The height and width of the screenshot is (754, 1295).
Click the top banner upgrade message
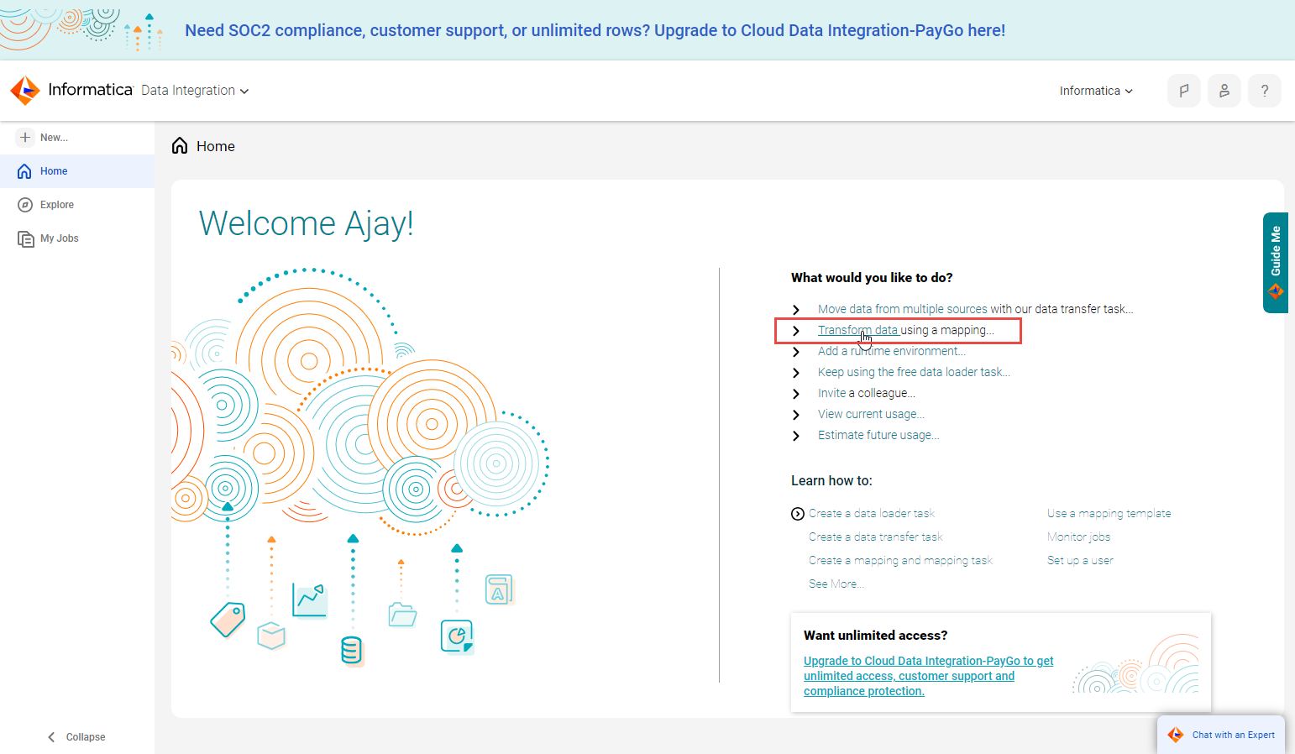(595, 30)
